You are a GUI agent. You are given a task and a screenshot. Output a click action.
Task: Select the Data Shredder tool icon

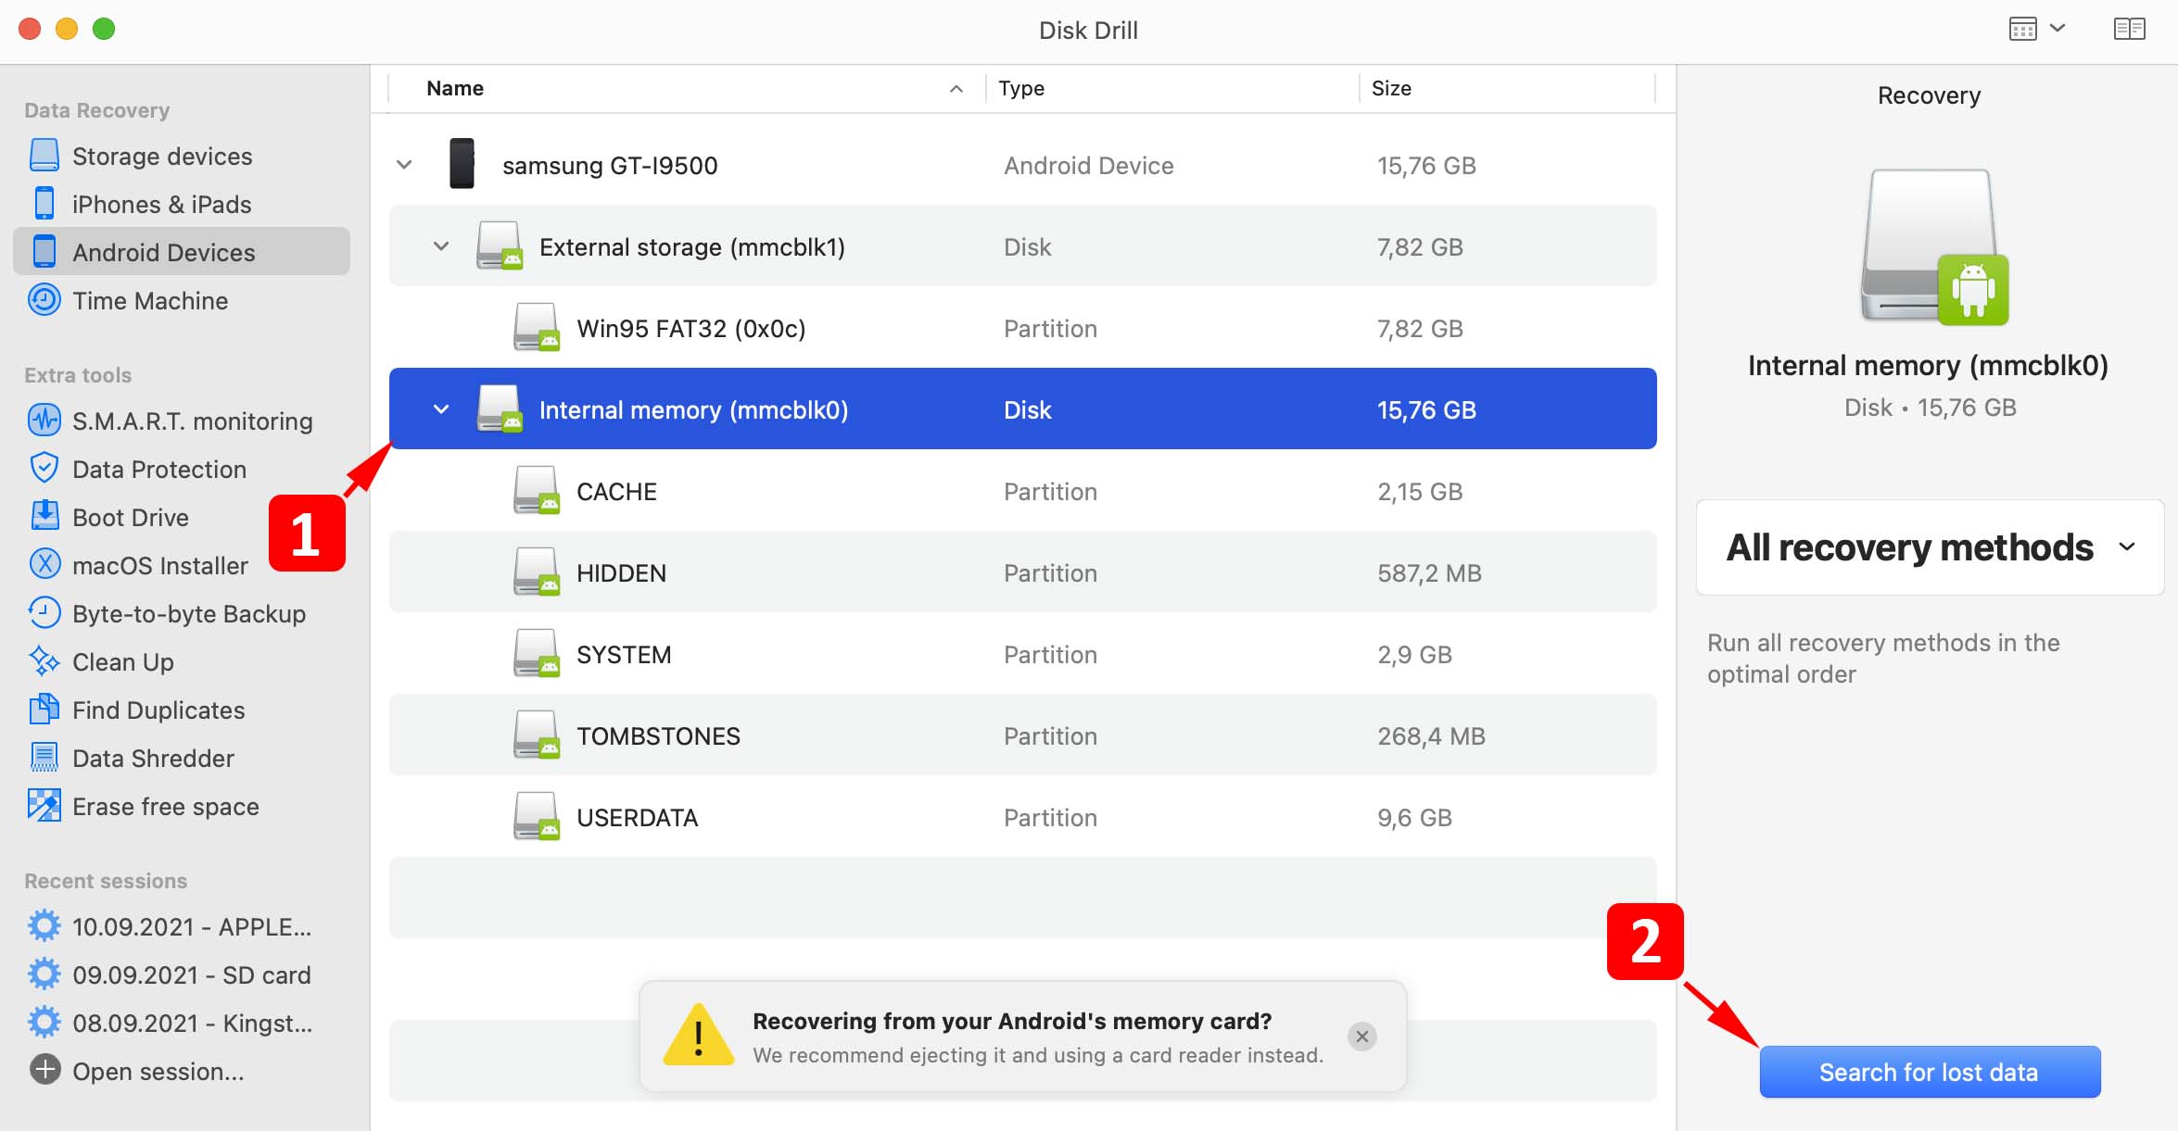(44, 756)
